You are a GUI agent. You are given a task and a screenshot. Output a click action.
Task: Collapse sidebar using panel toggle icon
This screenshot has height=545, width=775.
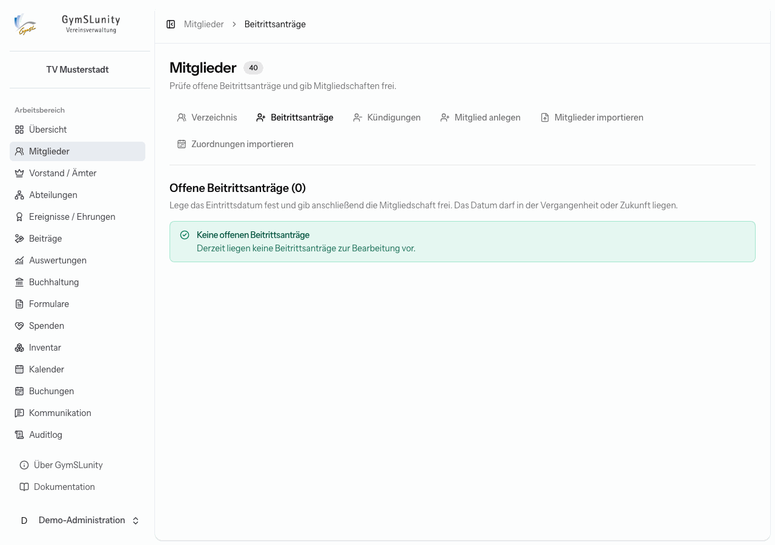171,24
